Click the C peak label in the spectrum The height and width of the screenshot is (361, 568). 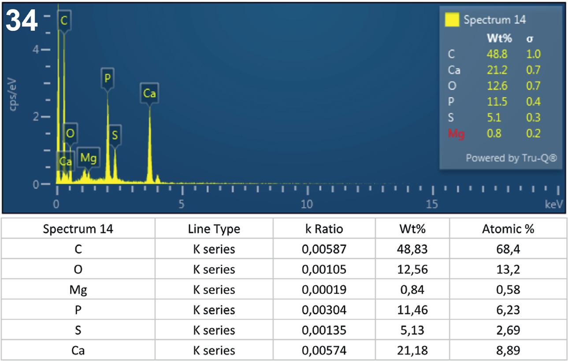coord(64,21)
